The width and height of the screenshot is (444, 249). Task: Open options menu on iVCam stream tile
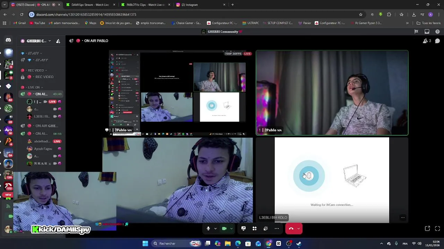coord(403,218)
